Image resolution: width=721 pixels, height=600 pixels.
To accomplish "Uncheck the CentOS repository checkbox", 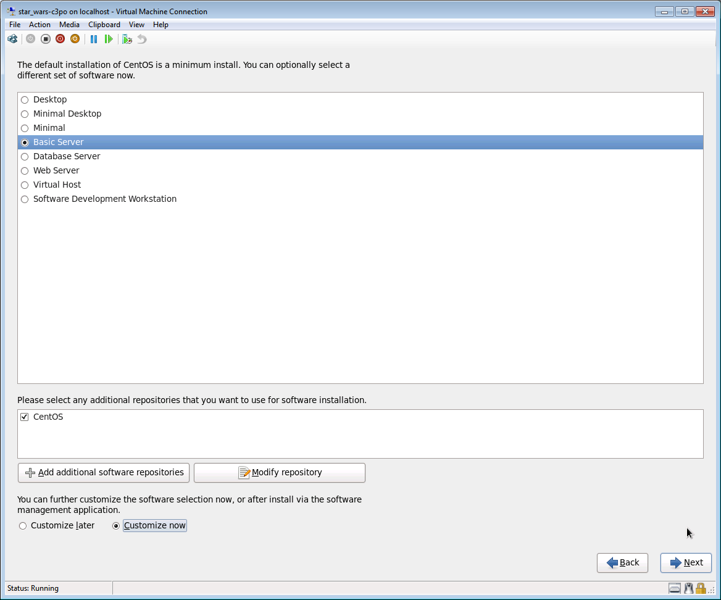I will (24, 417).
